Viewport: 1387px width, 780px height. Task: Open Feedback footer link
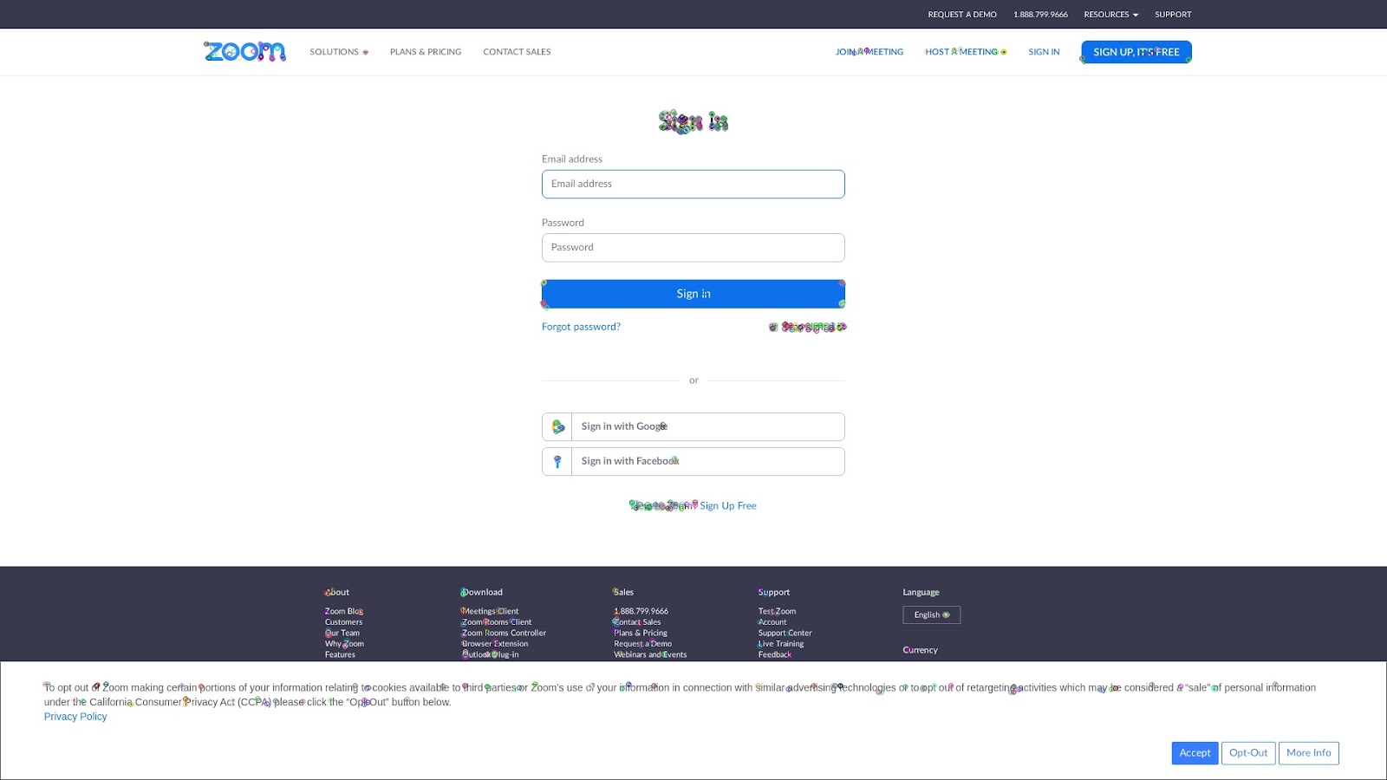tap(775, 654)
